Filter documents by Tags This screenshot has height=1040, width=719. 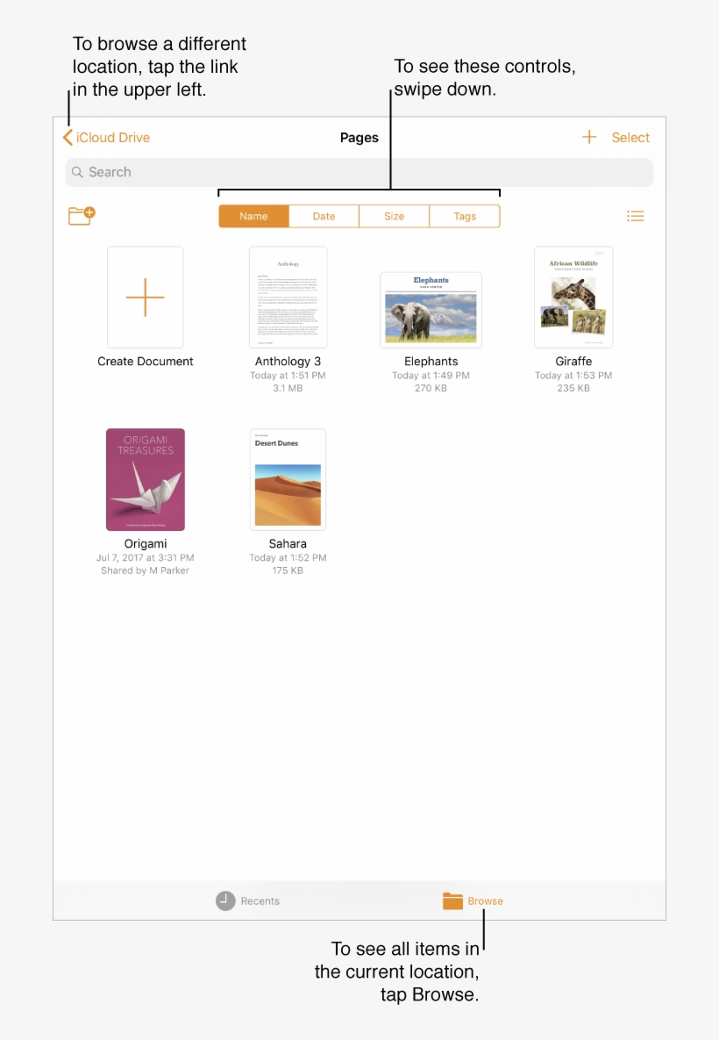click(x=465, y=215)
